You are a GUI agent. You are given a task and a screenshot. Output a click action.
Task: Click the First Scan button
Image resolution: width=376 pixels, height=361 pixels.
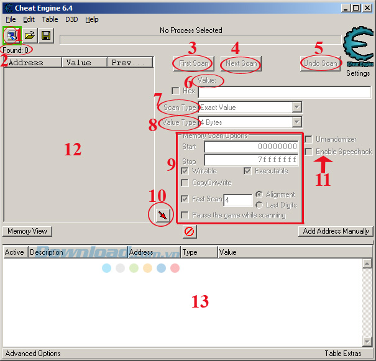pyautogui.click(x=193, y=63)
